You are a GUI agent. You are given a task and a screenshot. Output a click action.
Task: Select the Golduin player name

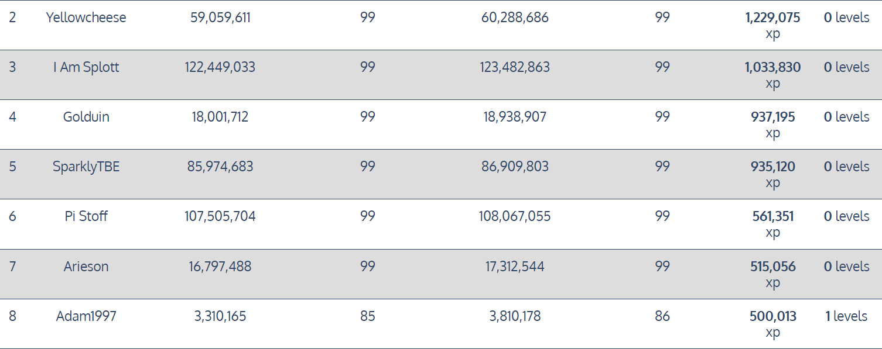[x=86, y=117]
